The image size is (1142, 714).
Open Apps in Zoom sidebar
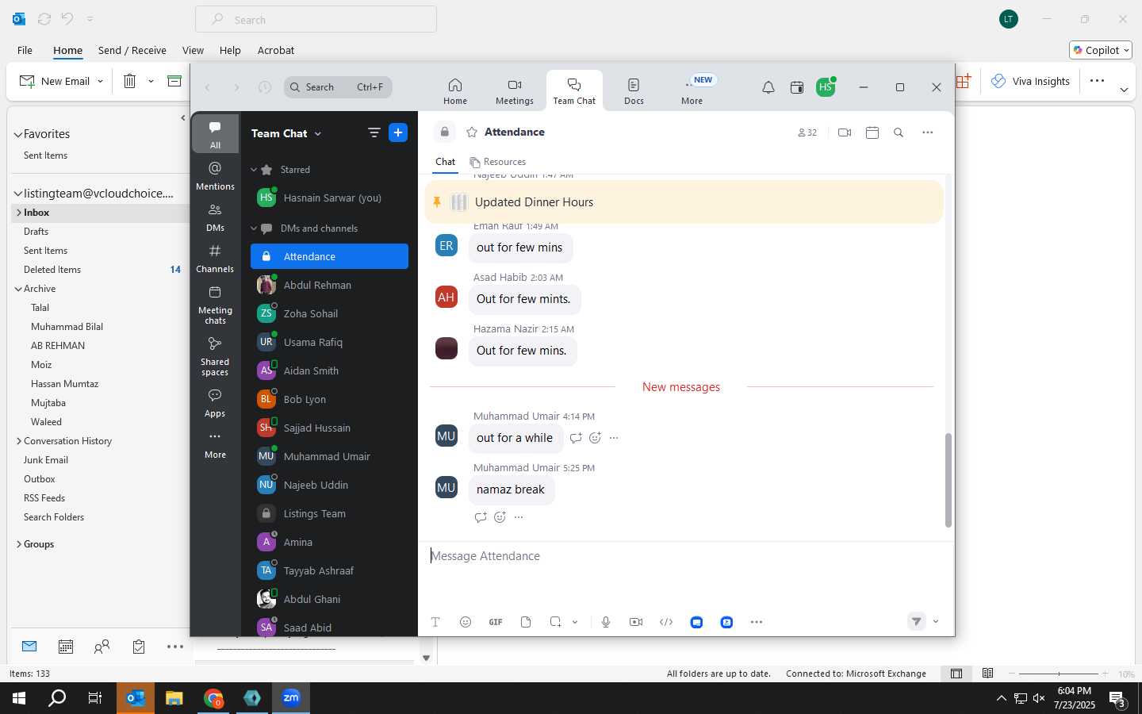click(x=215, y=402)
